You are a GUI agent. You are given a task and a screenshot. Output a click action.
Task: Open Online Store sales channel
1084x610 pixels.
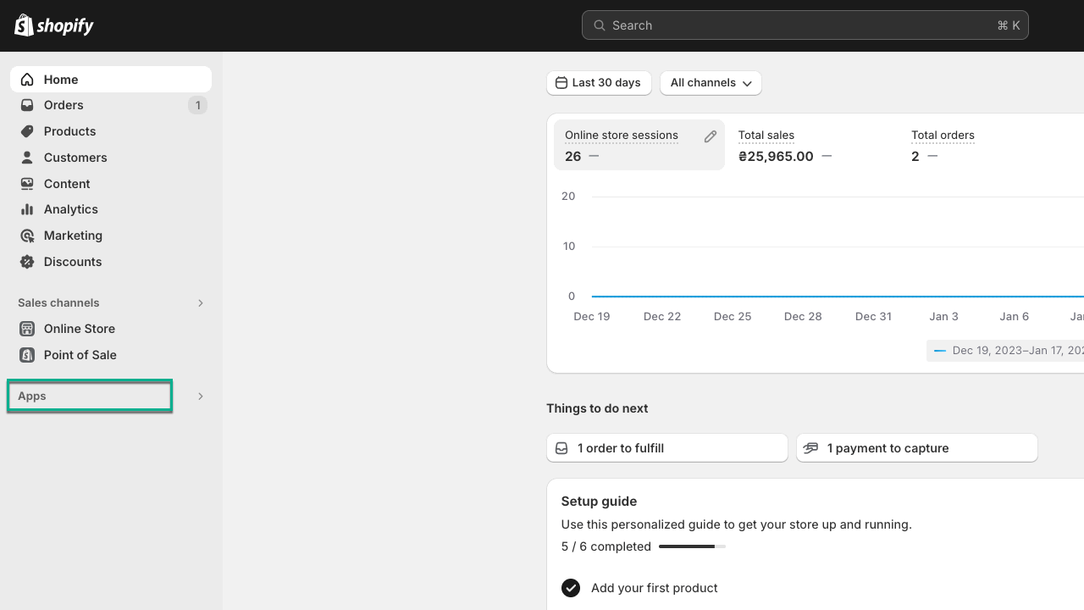pyautogui.click(x=80, y=329)
